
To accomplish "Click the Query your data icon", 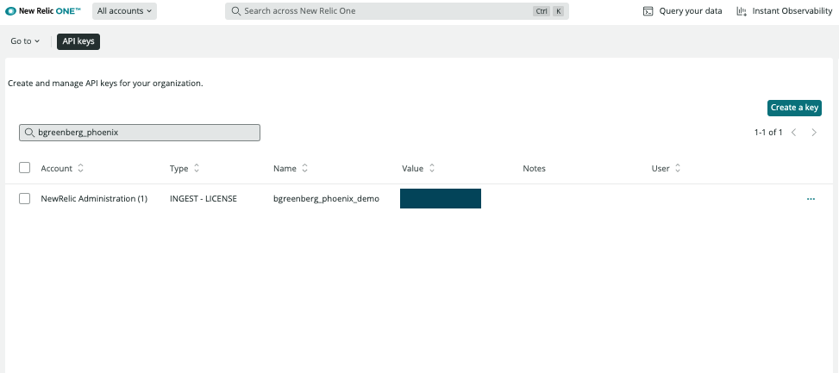I will [648, 11].
